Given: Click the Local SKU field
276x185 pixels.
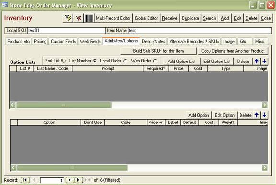Looking at the screenshot, I should click(67, 31).
